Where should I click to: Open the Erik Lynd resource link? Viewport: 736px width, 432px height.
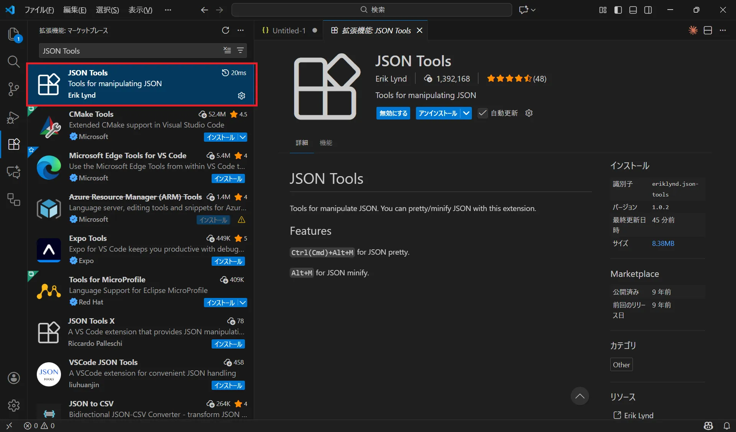coord(638,416)
